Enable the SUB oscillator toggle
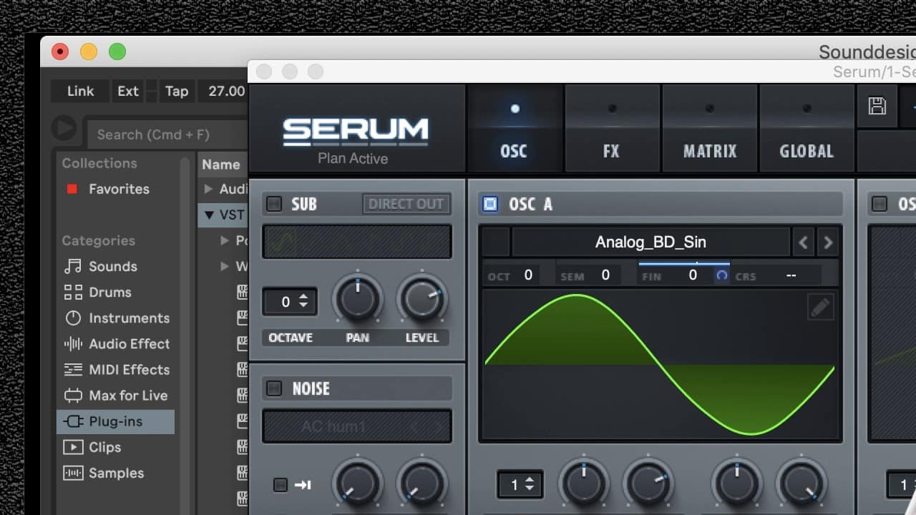Image resolution: width=916 pixels, height=515 pixels. click(x=274, y=204)
